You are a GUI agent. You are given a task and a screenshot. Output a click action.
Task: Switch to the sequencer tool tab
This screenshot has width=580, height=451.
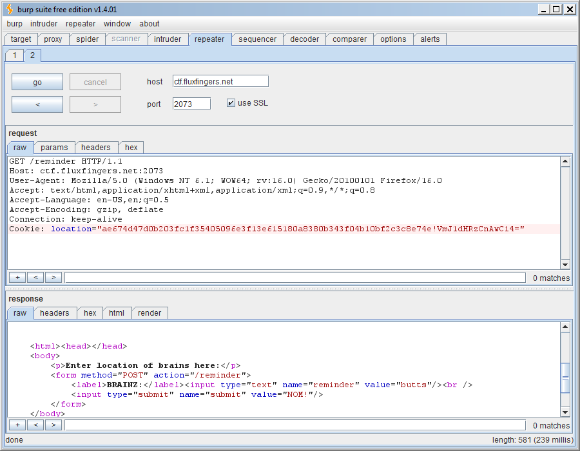pyautogui.click(x=257, y=39)
